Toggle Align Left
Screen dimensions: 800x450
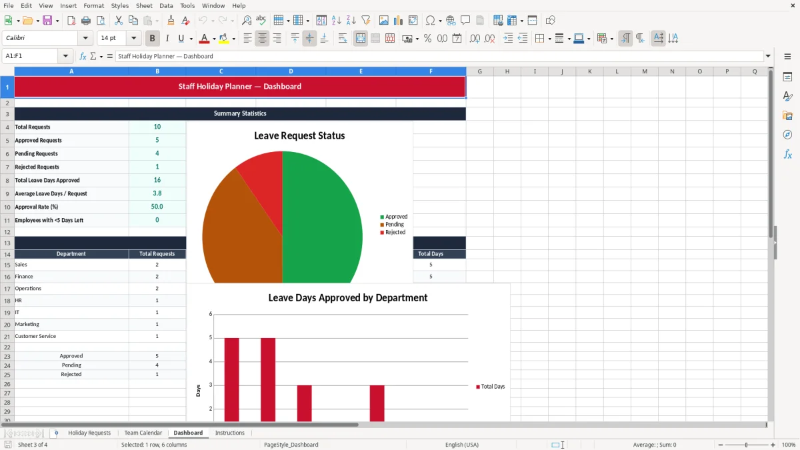point(247,39)
